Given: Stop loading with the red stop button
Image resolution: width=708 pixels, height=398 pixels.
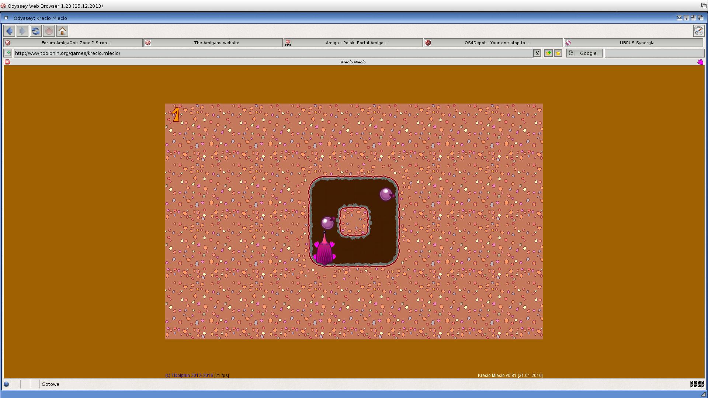Looking at the screenshot, I should pos(49,31).
